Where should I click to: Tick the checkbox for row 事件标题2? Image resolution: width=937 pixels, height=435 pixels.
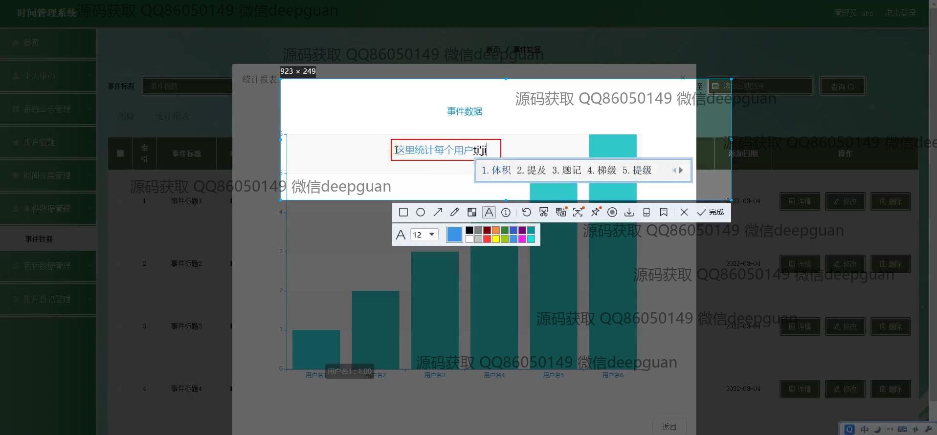coord(120,263)
